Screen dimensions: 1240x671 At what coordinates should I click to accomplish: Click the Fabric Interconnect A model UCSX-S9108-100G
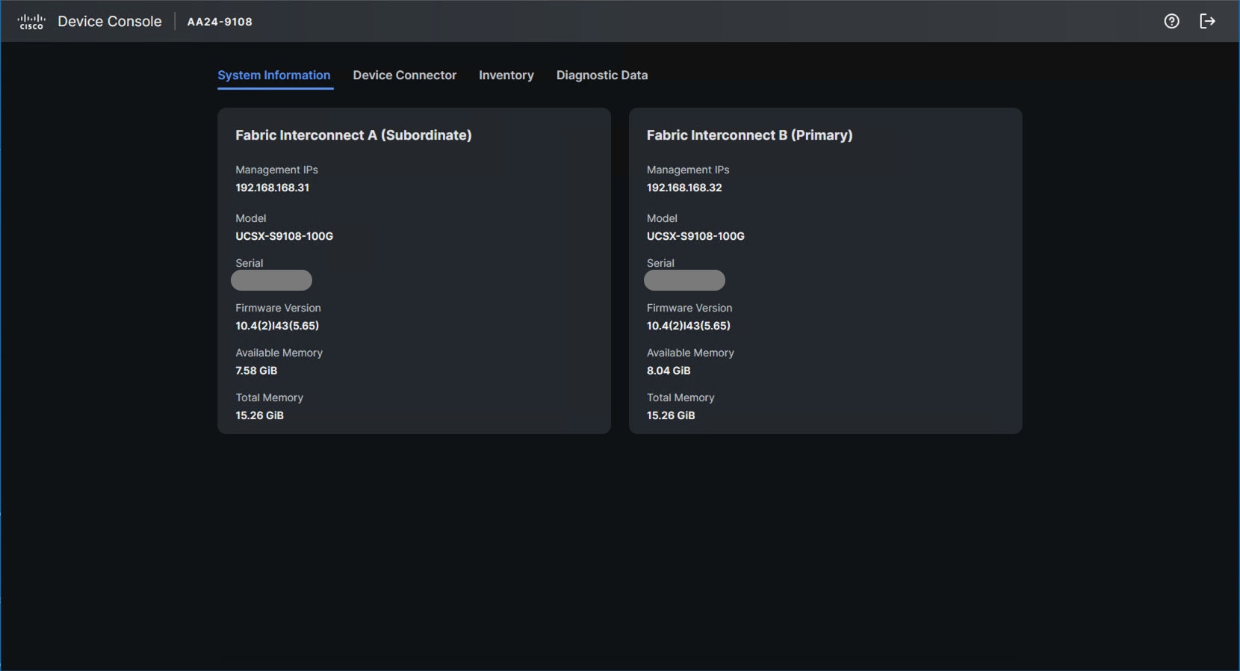pos(284,236)
